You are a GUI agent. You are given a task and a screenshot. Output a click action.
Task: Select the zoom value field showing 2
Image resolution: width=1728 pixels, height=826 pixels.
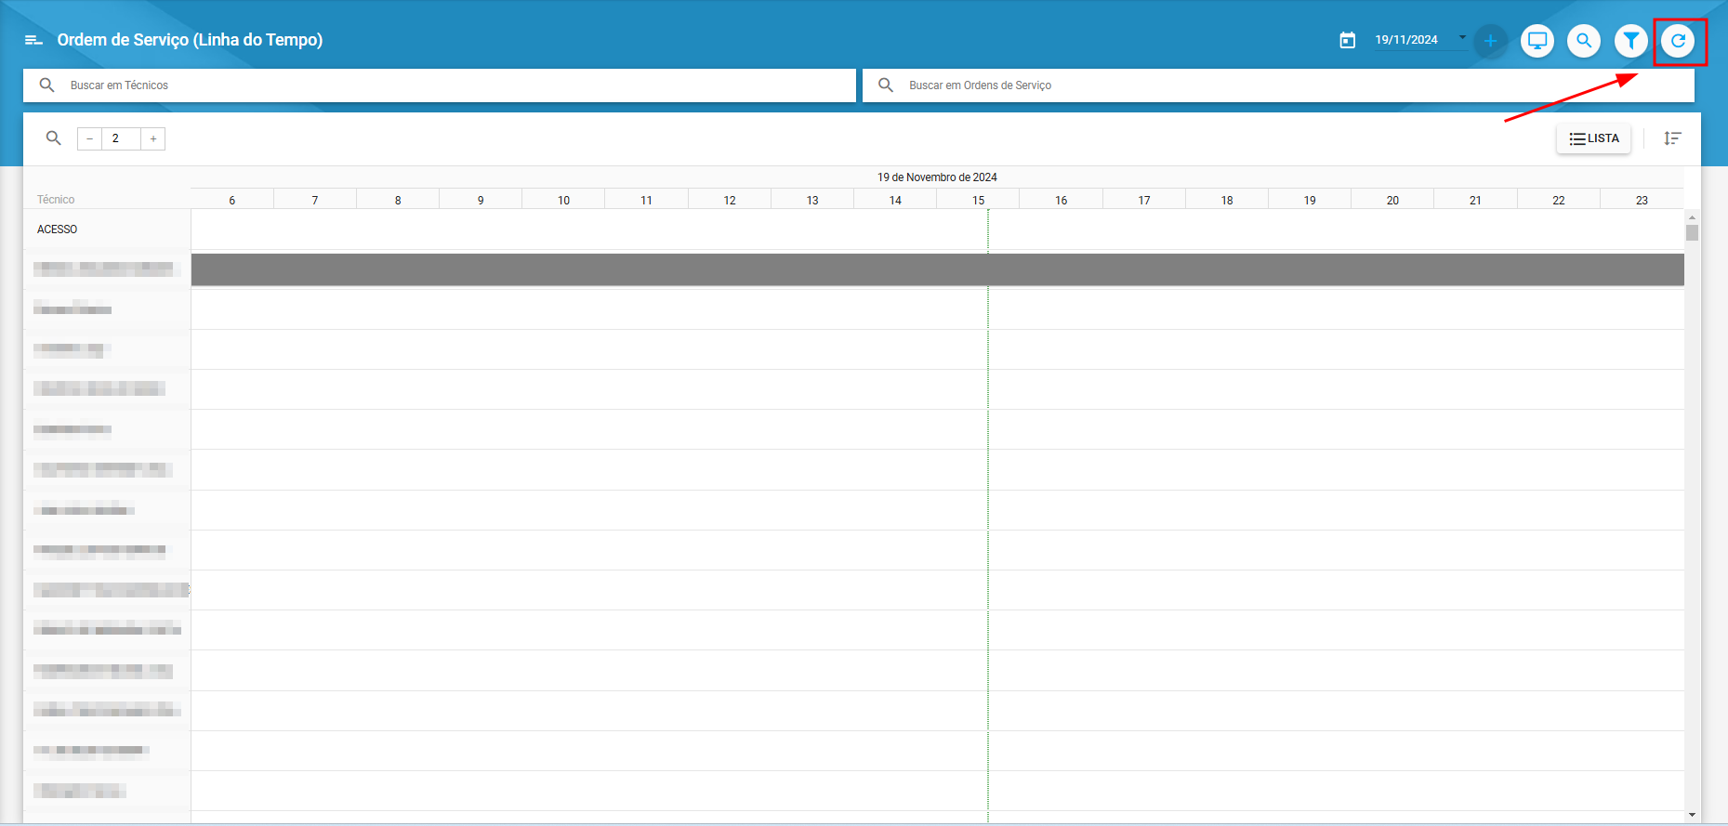pyautogui.click(x=121, y=138)
